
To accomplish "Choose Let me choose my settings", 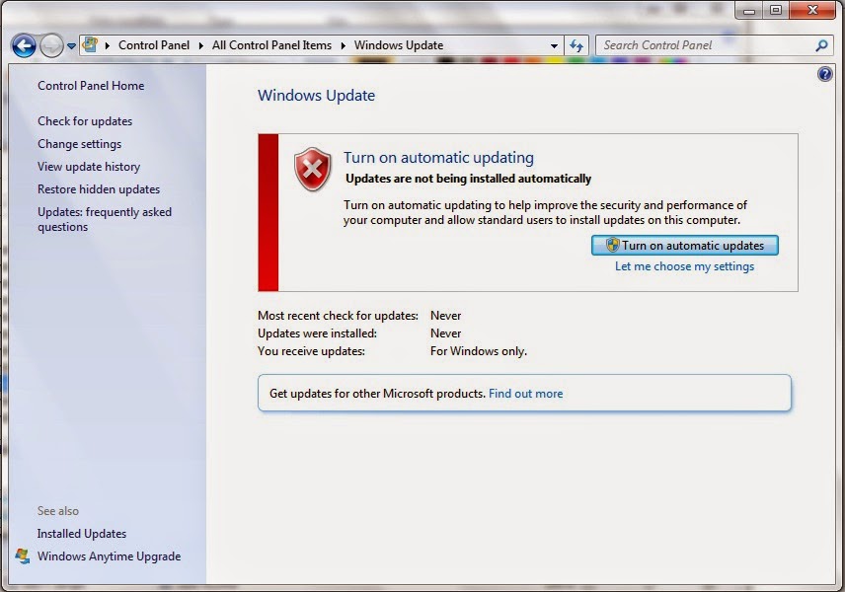I will point(684,266).
